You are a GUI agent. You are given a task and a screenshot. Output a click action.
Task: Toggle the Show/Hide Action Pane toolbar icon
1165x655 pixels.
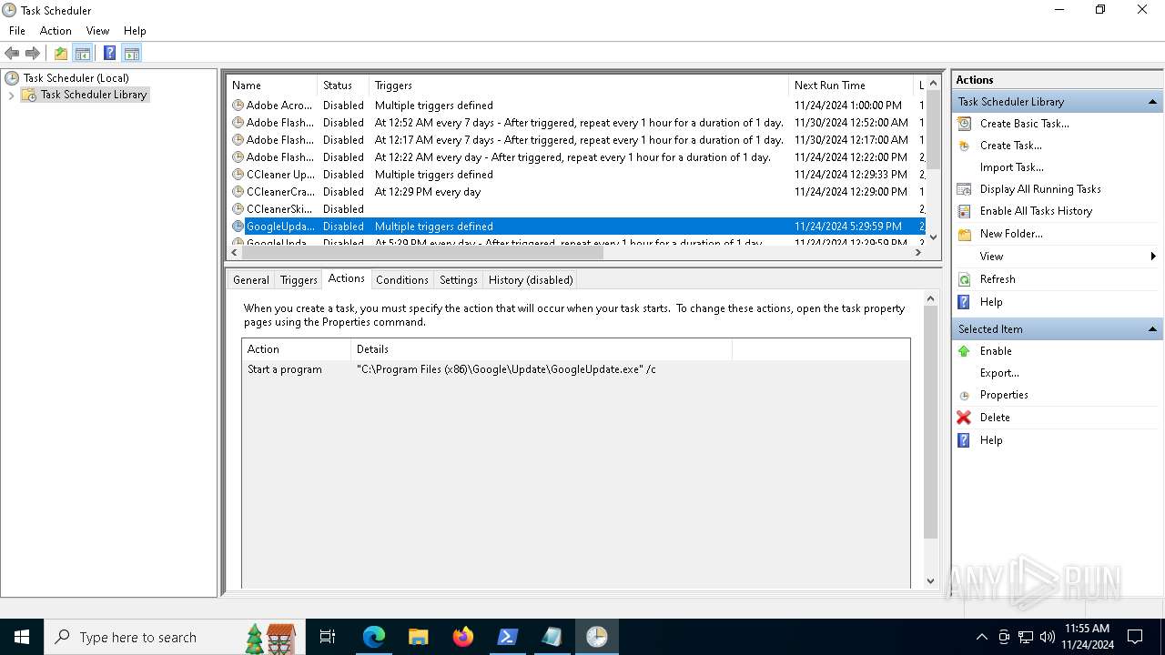pos(131,53)
